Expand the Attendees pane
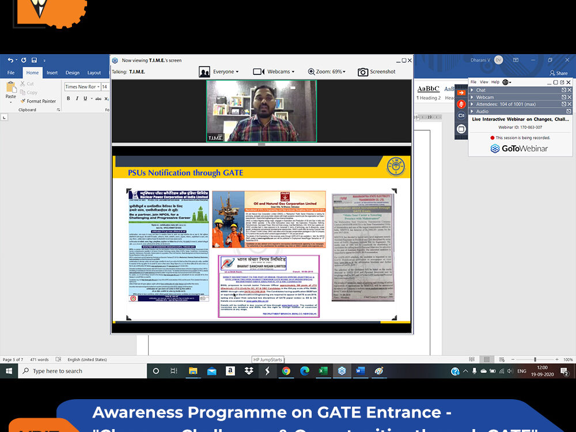The width and height of the screenshot is (576, 432). (472, 104)
